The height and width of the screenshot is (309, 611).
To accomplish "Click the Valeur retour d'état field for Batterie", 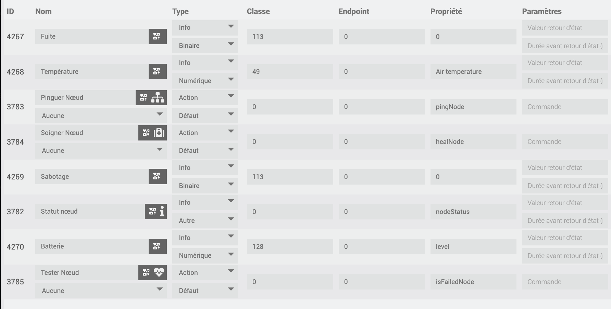I will click(x=564, y=238).
